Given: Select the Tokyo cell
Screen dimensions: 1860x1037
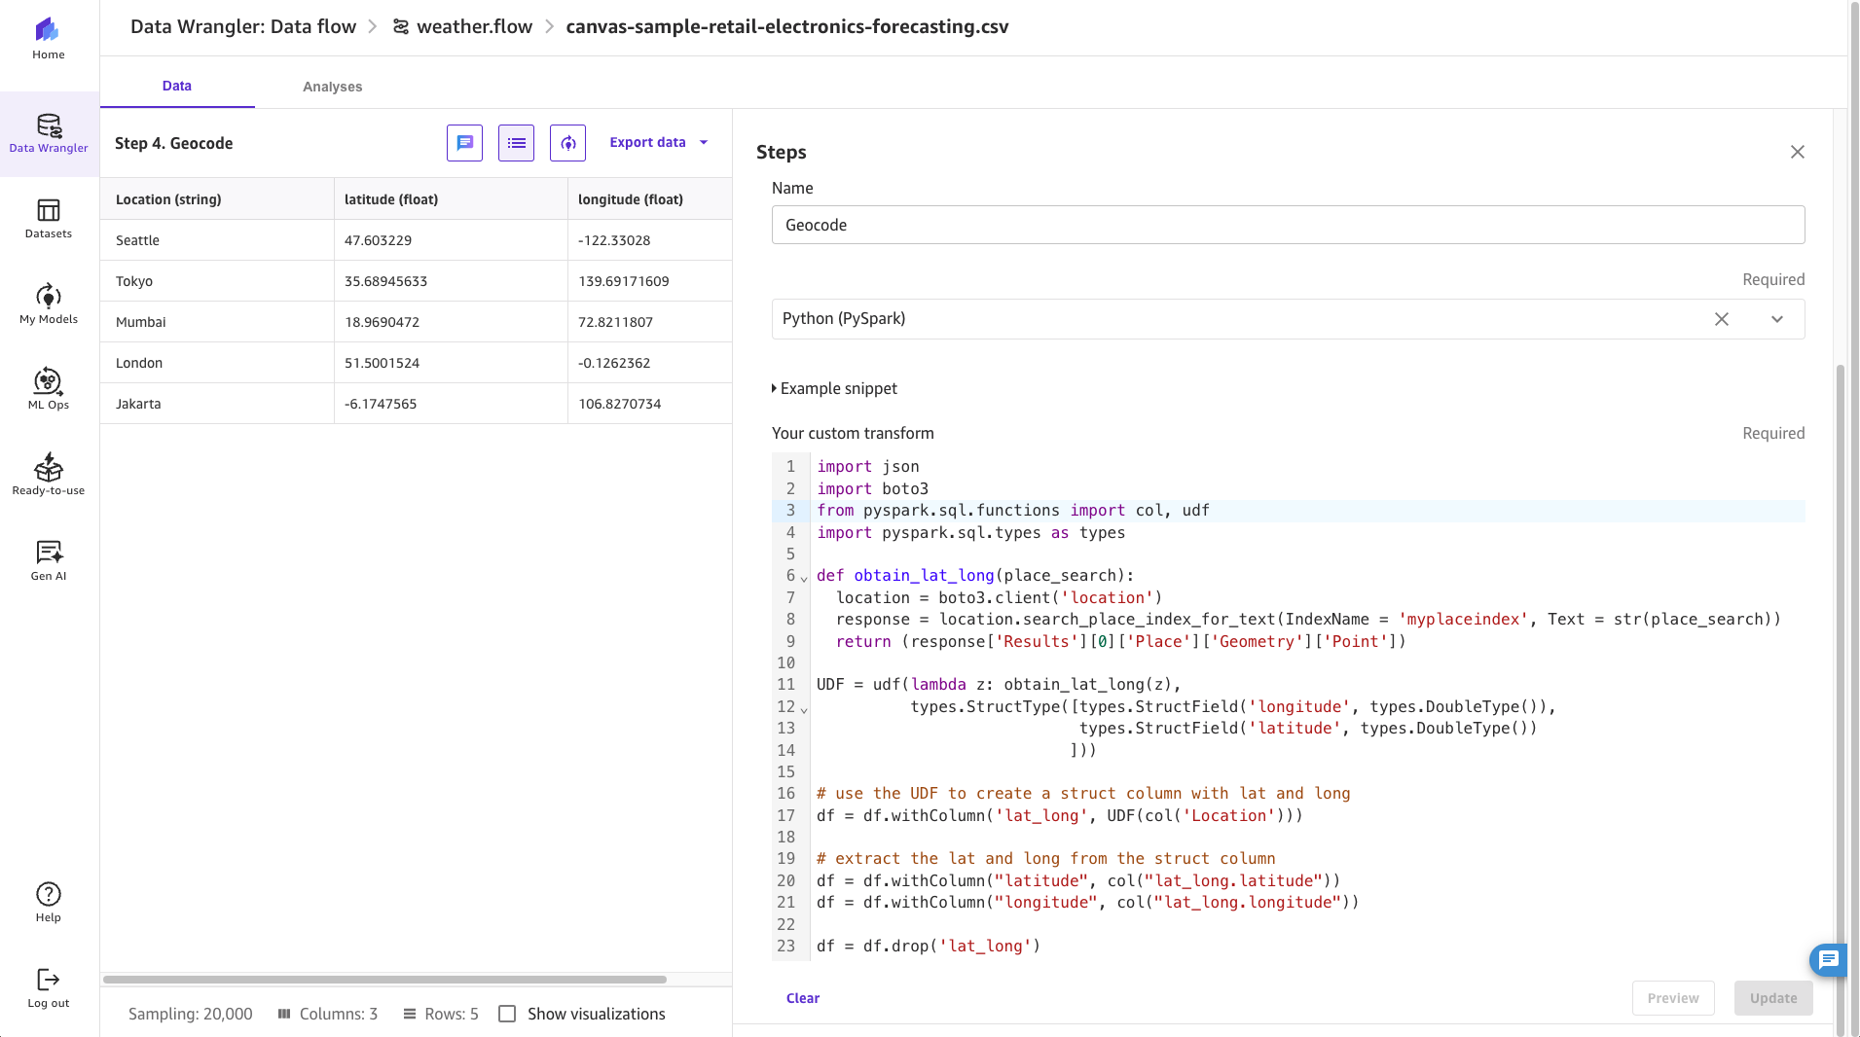Looking at the screenshot, I should click(217, 281).
